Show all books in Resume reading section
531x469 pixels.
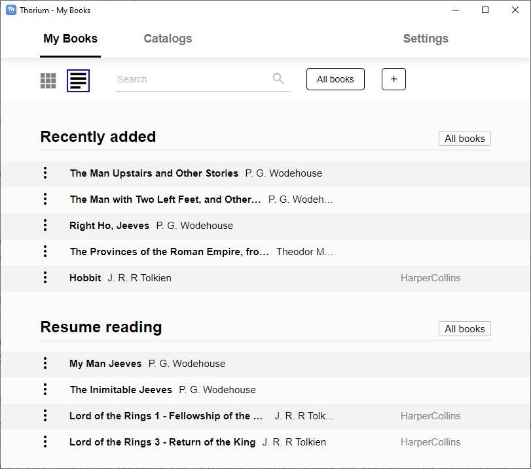tap(465, 328)
